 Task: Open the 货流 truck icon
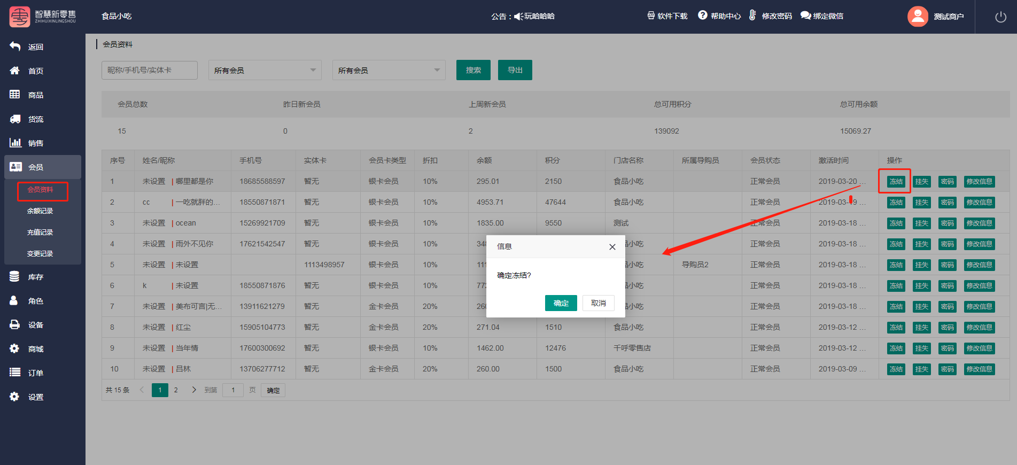[x=15, y=119]
